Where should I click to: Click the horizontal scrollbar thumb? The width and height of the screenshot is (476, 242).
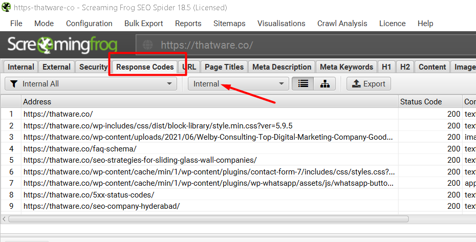[208, 219]
